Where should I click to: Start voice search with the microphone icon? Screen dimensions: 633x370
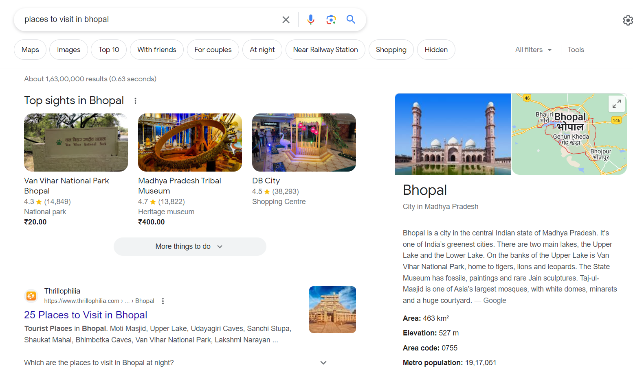pos(311,20)
